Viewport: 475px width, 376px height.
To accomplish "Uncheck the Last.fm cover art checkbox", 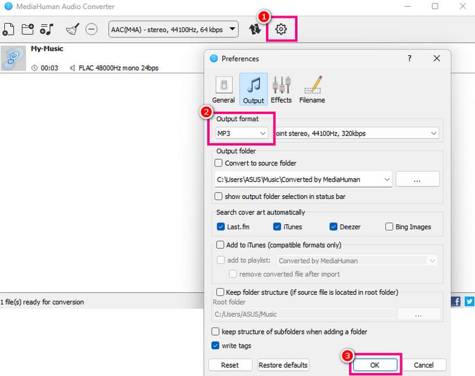I will (x=221, y=227).
